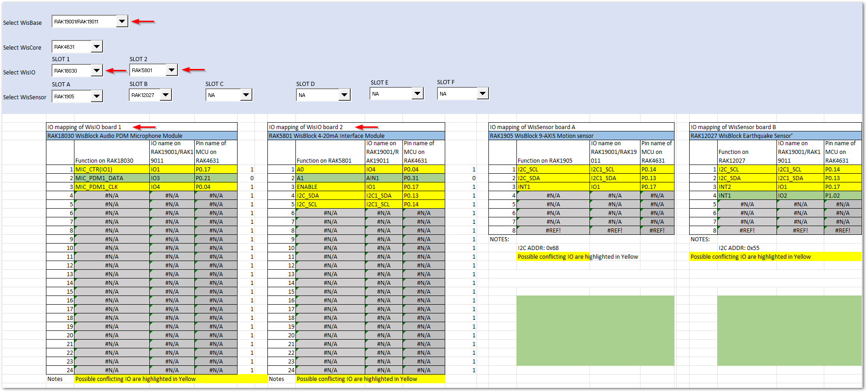Select 'RAK5801 WisBlock 4-20mA Interface Module' cell
Viewport: 867px width, 392px height.
point(357,136)
